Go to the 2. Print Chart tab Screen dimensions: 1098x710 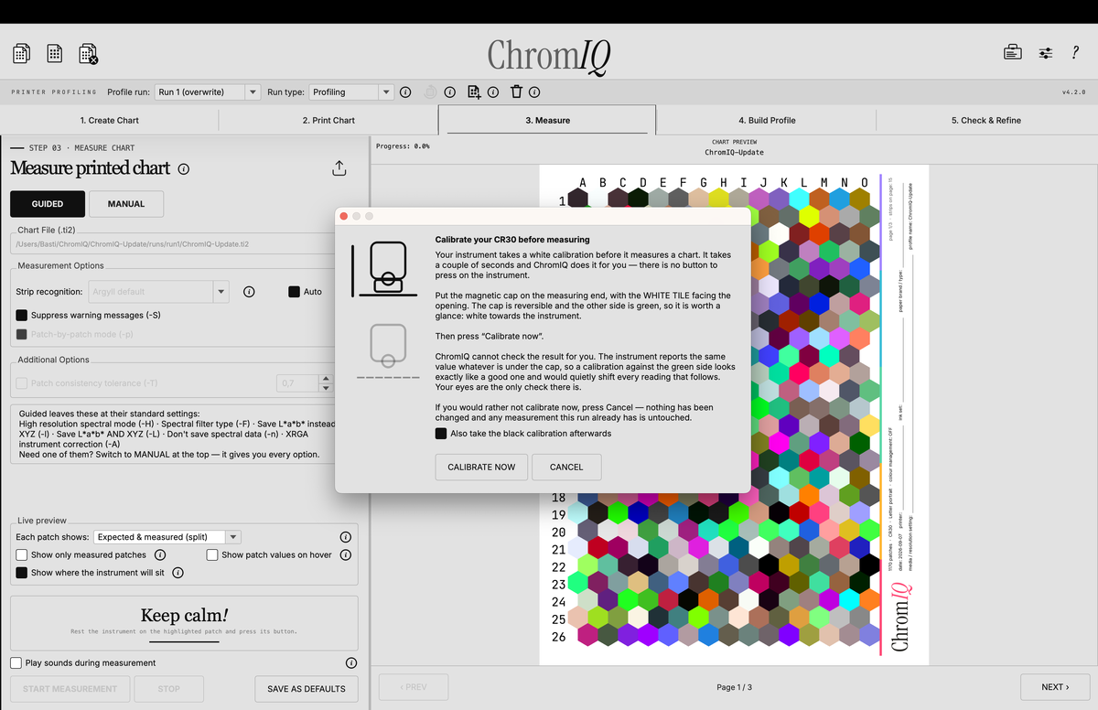(328, 120)
